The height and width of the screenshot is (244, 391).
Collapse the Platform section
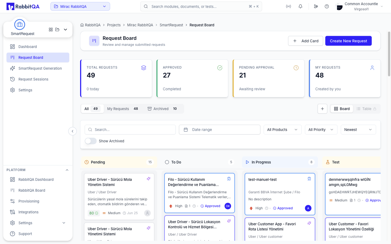point(67,170)
